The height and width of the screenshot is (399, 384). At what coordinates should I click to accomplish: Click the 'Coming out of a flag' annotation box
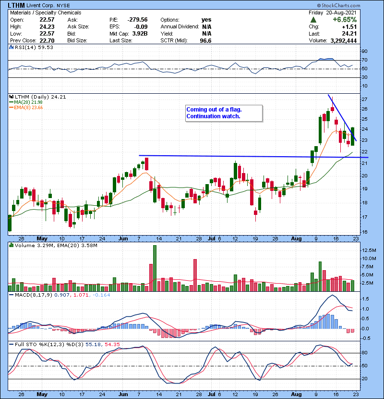(x=224, y=113)
